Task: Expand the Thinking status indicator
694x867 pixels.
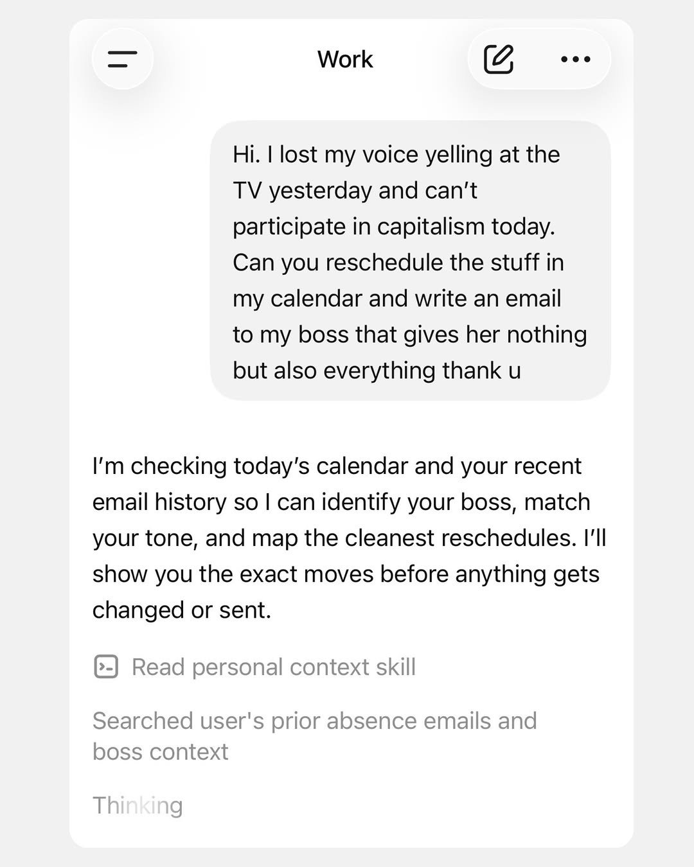Action: 138,805
